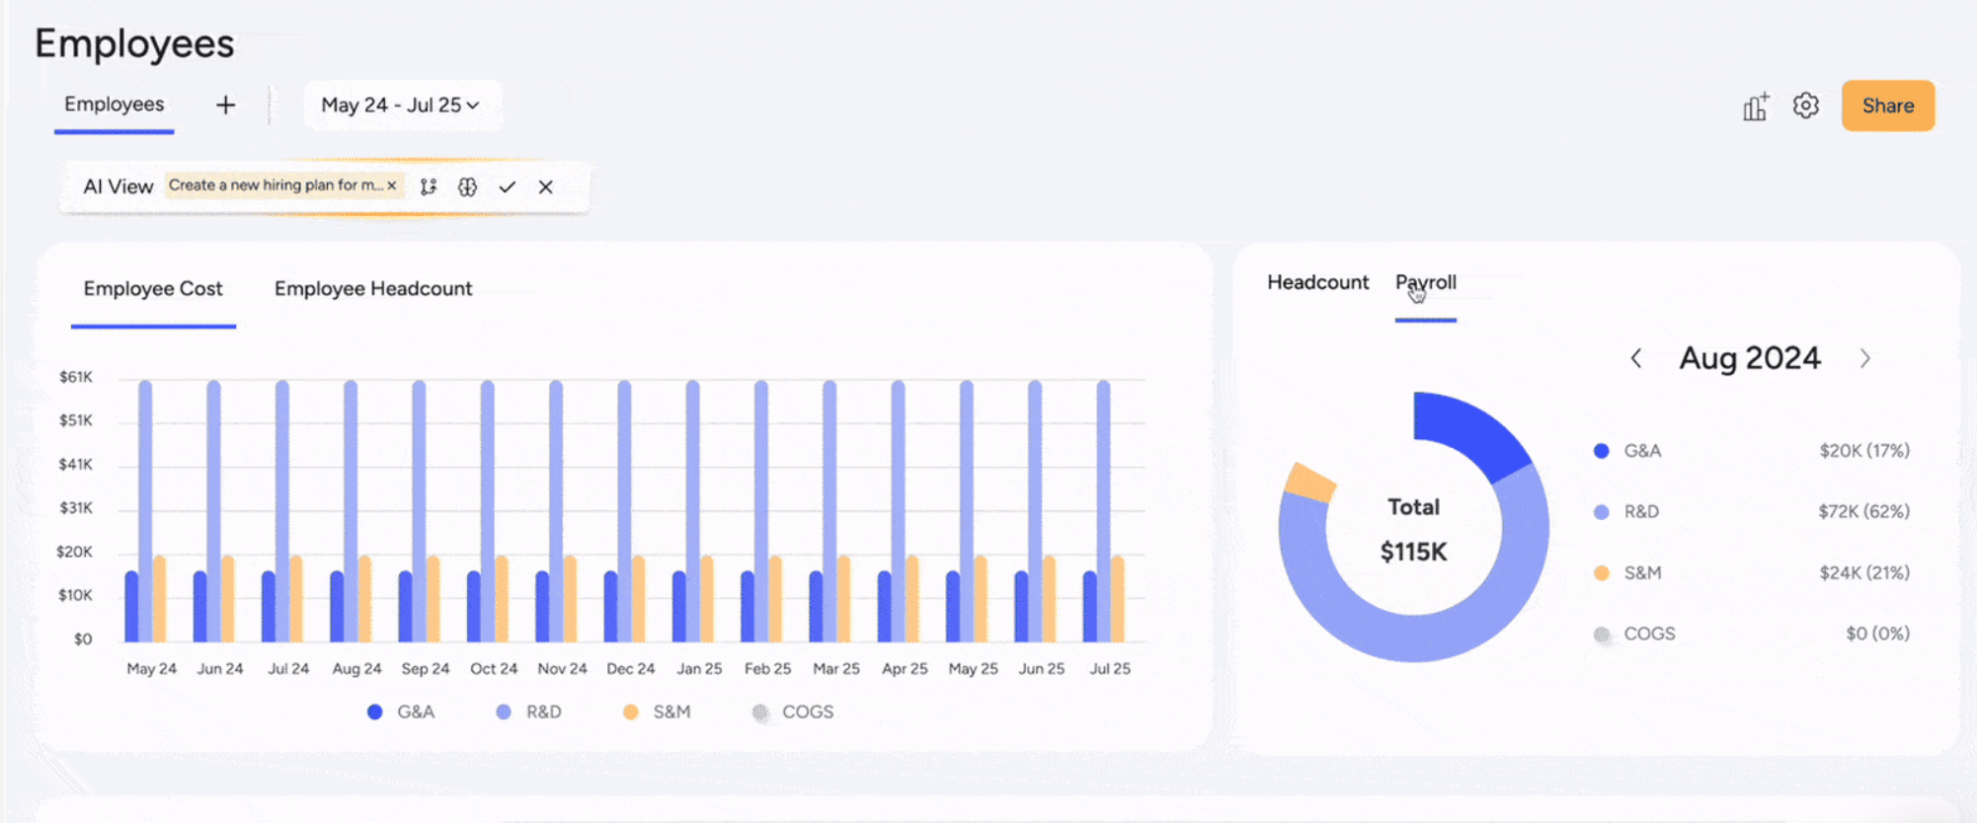Viewport: 1977px width, 823px height.
Task: Go to previous month before Aug 2024
Action: tap(1636, 358)
